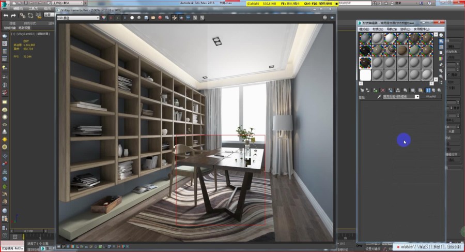Open the 材质 menu in material editor
The height and width of the screenshot is (252, 465).
coord(378,29)
